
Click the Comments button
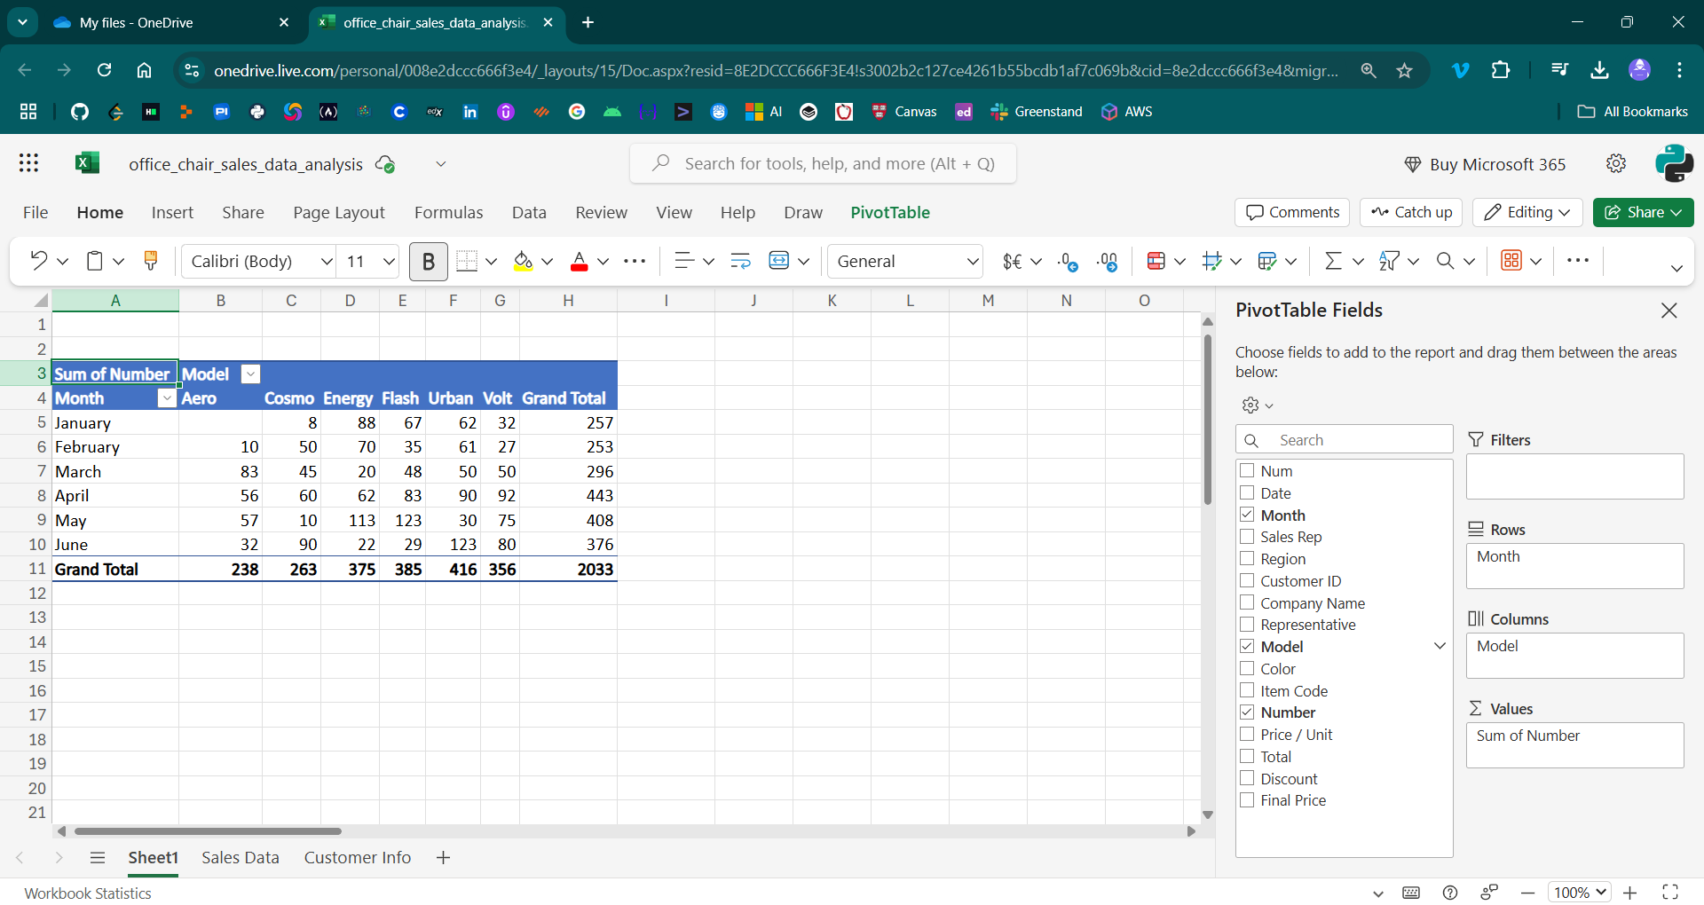[1291, 213]
